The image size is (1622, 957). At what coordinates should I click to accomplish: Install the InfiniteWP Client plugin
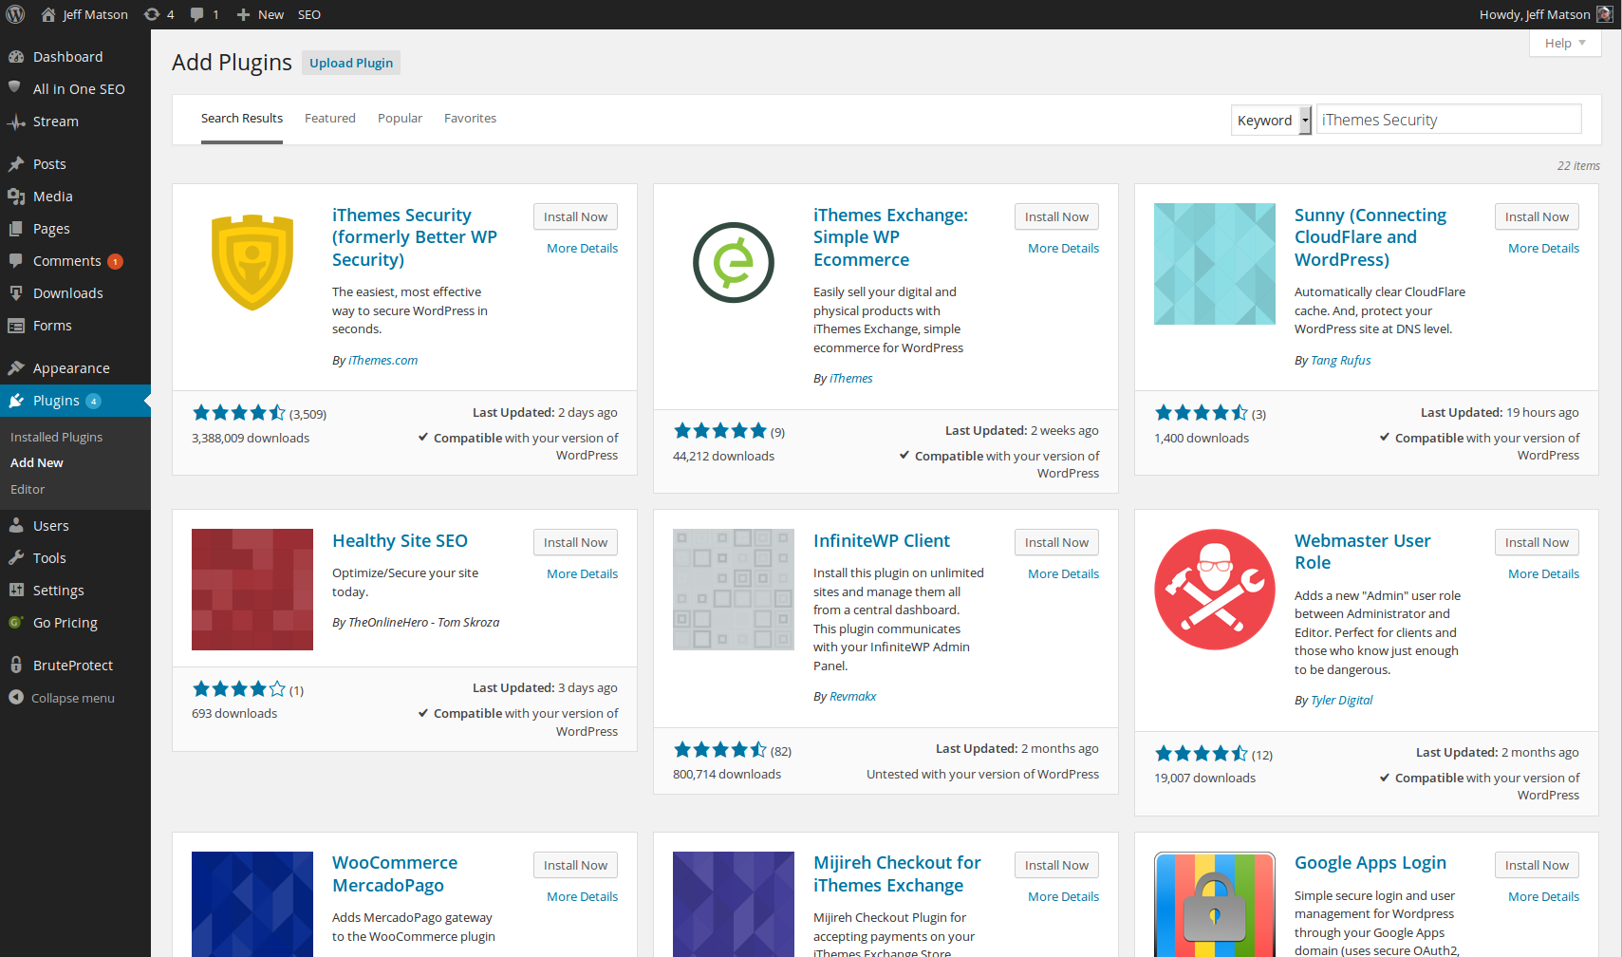tap(1056, 542)
